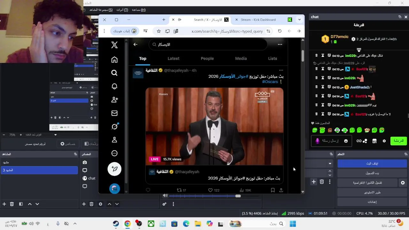Open the OBS menu labeled (H)
This screenshot has width=409, height=230.
click(139, 10)
